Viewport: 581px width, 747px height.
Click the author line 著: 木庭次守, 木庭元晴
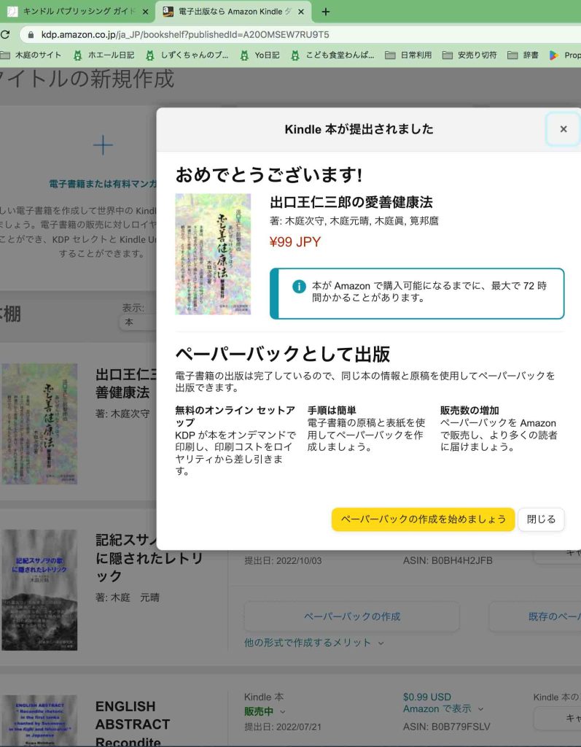pos(354,221)
